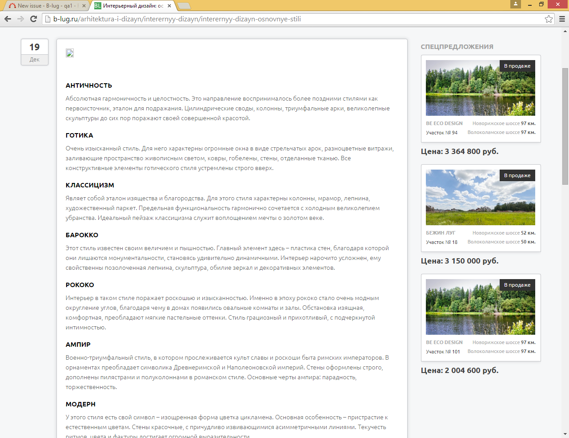Viewport: 569px width, 438px height.
Task: Close the 'New issue - B-lug' tab
Action: tap(84, 6)
